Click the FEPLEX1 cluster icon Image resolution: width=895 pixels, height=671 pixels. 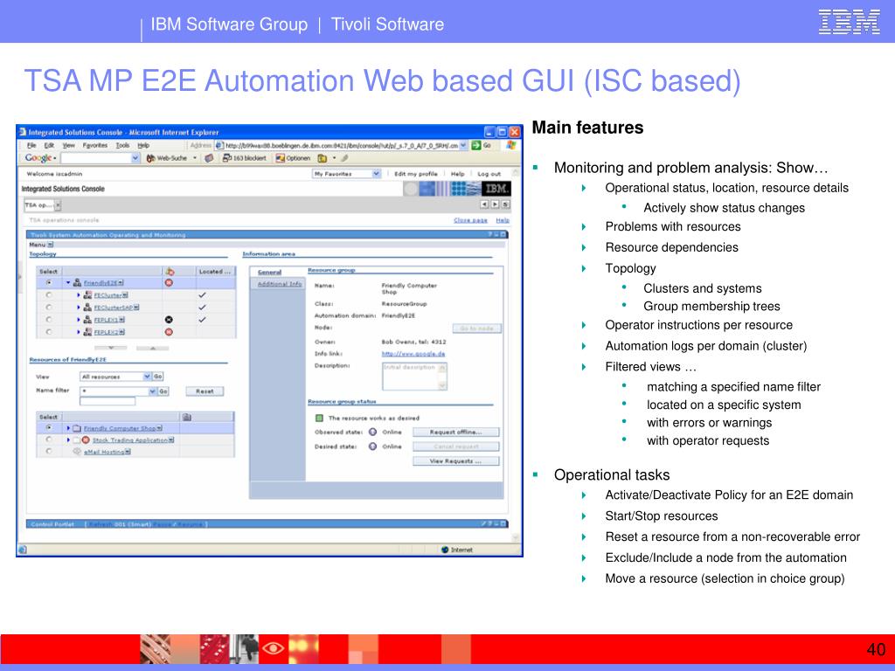(87, 320)
